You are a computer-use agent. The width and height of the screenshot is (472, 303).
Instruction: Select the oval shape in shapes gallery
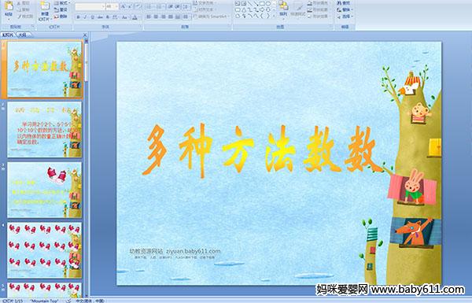[268, 4]
